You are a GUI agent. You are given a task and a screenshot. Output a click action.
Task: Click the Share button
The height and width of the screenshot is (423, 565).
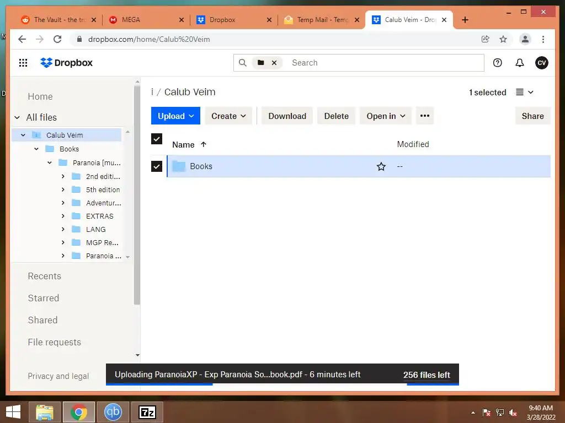pyautogui.click(x=532, y=116)
